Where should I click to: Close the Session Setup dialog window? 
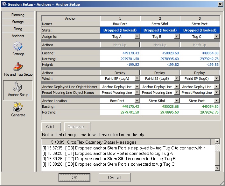click(220, 4)
